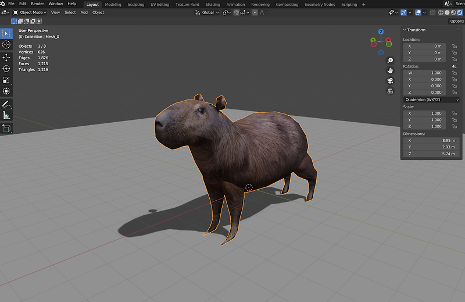Set selection mode to new selection
Viewport: 465px width, 302px height.
click(x=14, y=21)
